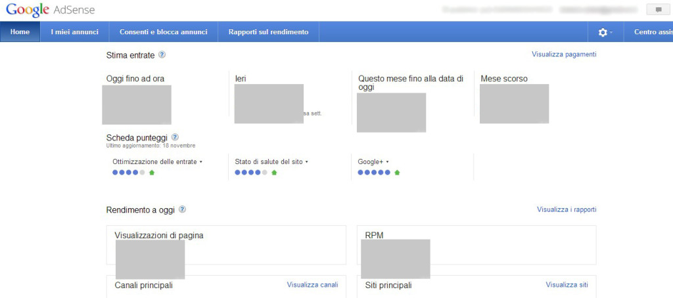Expand Stato di salute del sito dropdown
This screenshot has height=298, width=673.
(271, 161)
